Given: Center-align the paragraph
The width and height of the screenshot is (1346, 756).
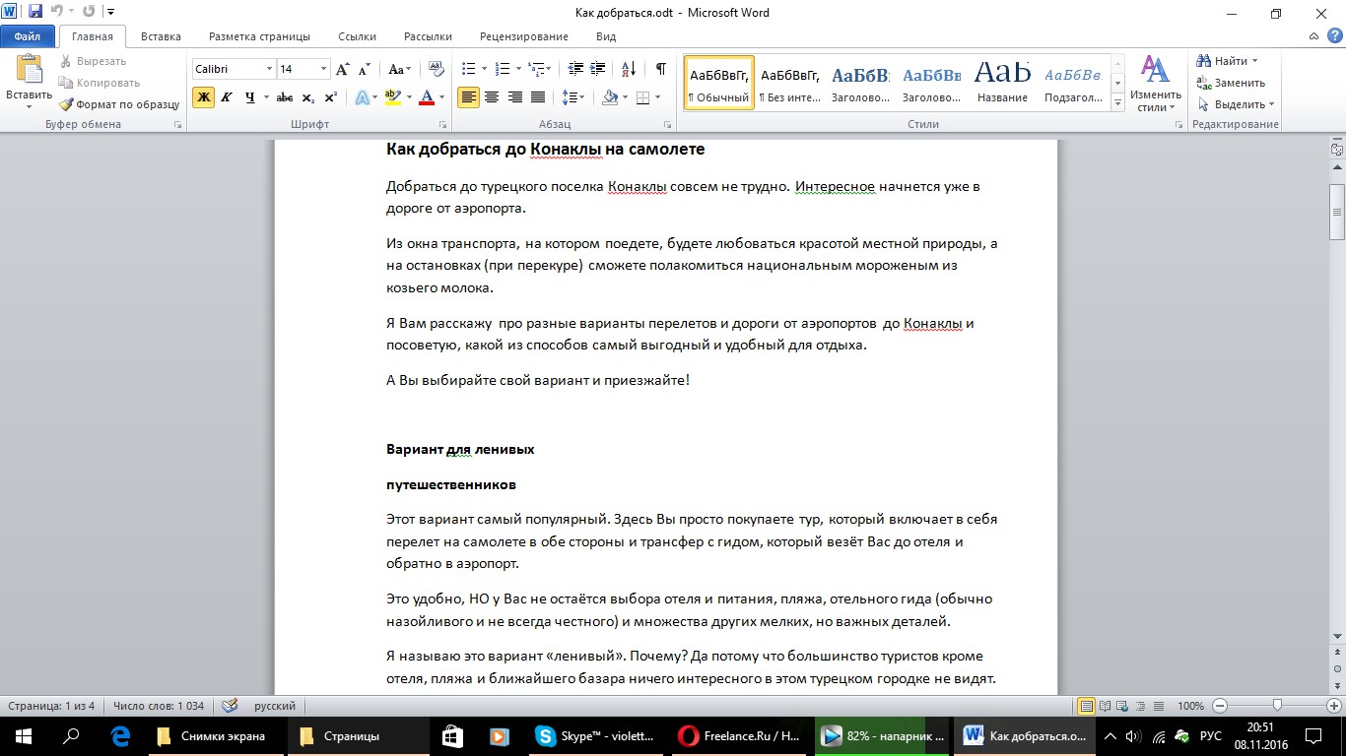Looking at the screenshot, I should 492,97.
